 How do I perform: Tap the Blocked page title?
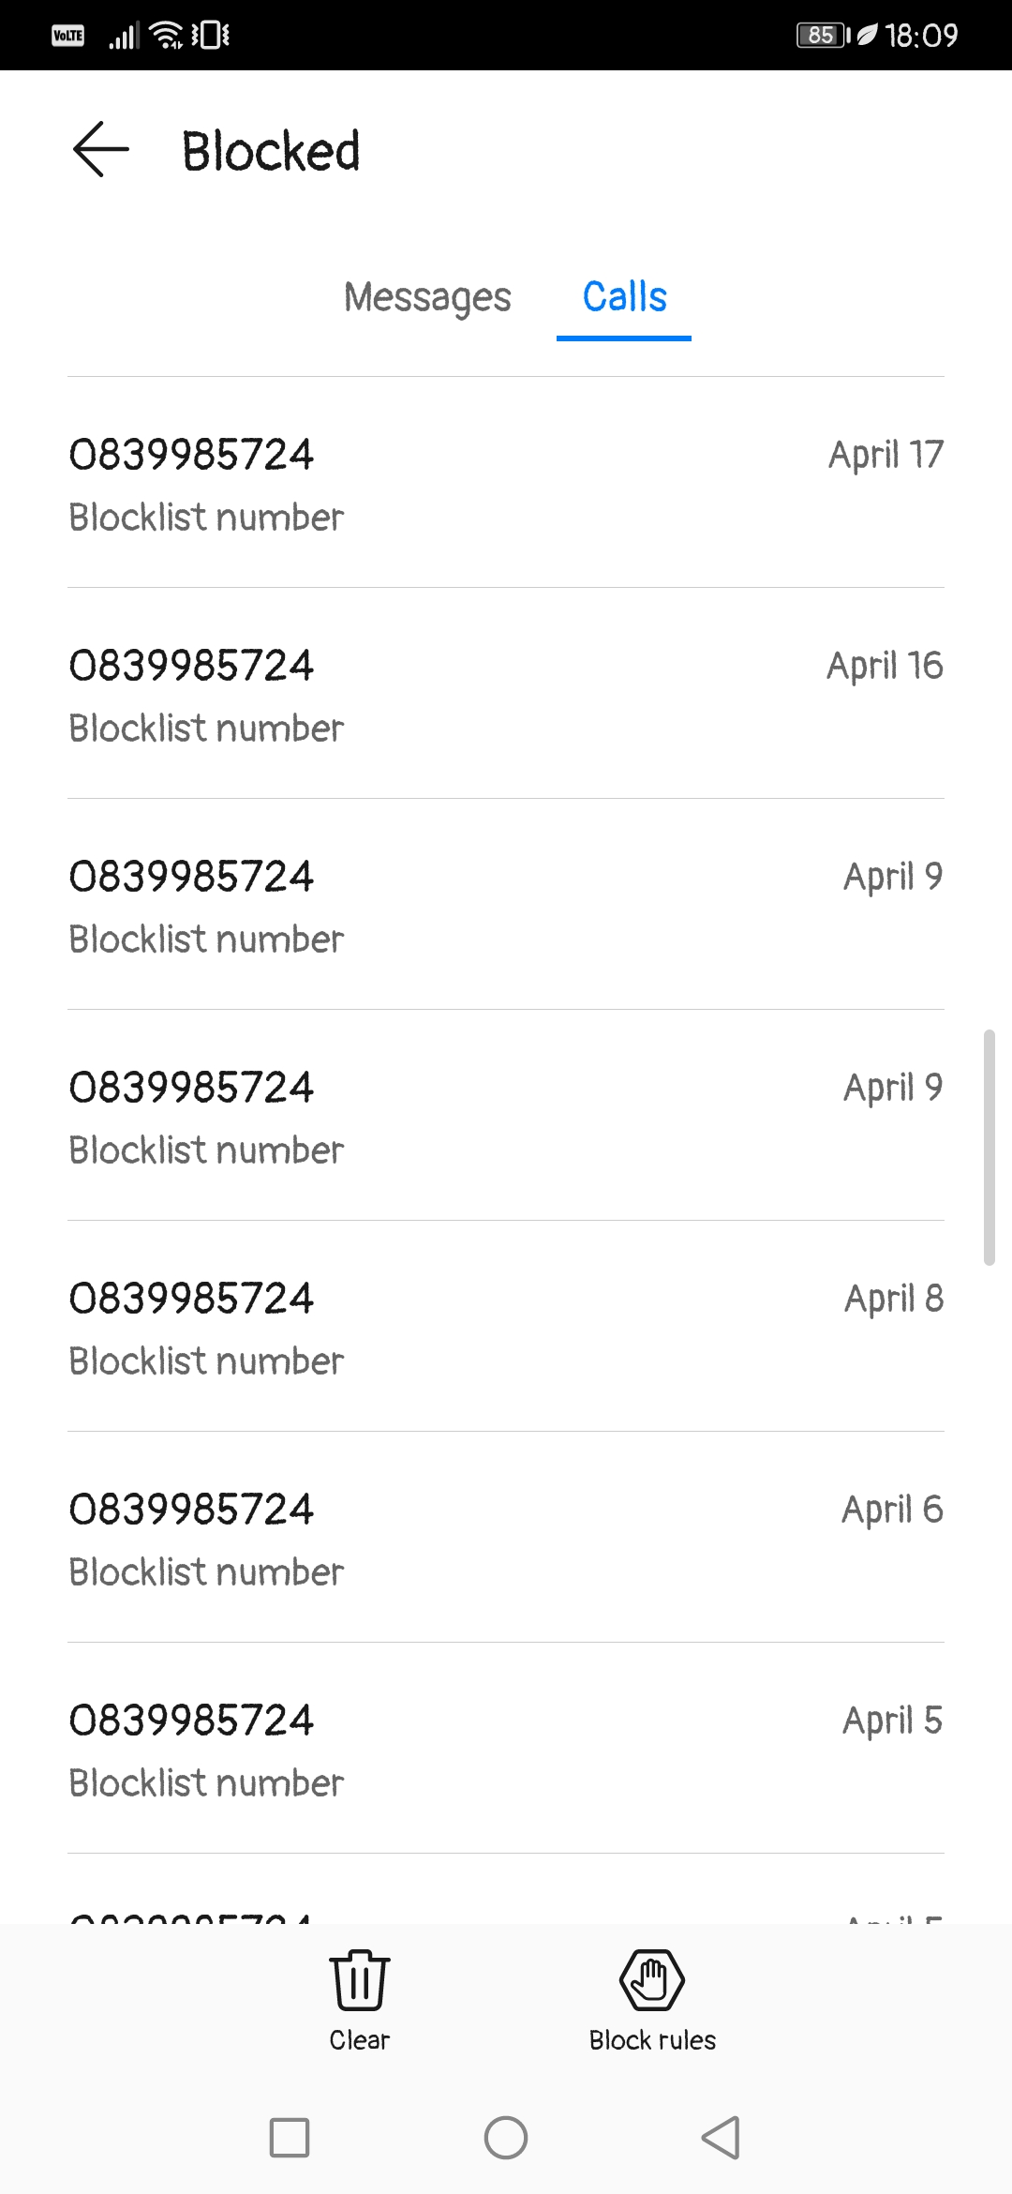coord(271,150)
